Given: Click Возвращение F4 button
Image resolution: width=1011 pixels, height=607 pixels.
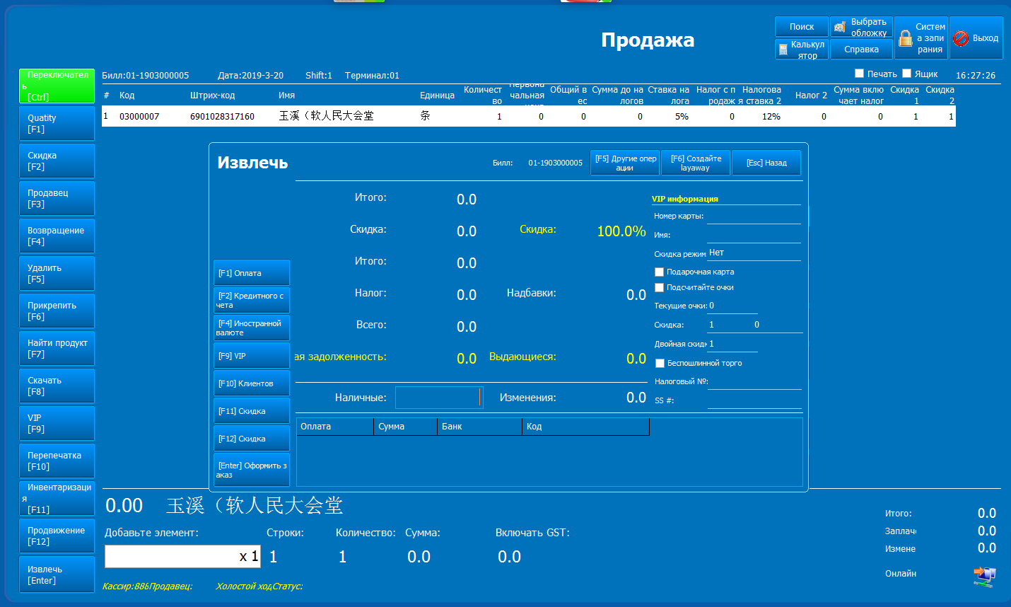Looking at the screenshot, I should tap(57, 236).
